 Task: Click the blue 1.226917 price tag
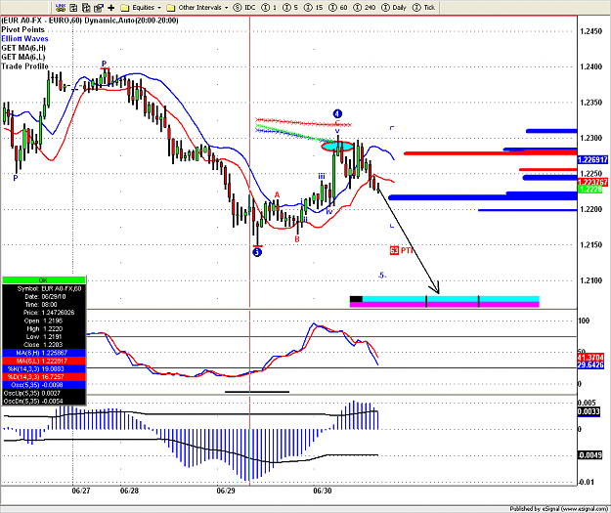click(x=592, y=159)
